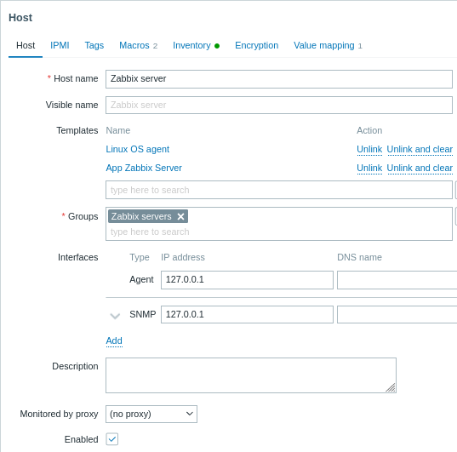Click the Inventory green status dot
The image size is (457, 452).
point(217,46)
